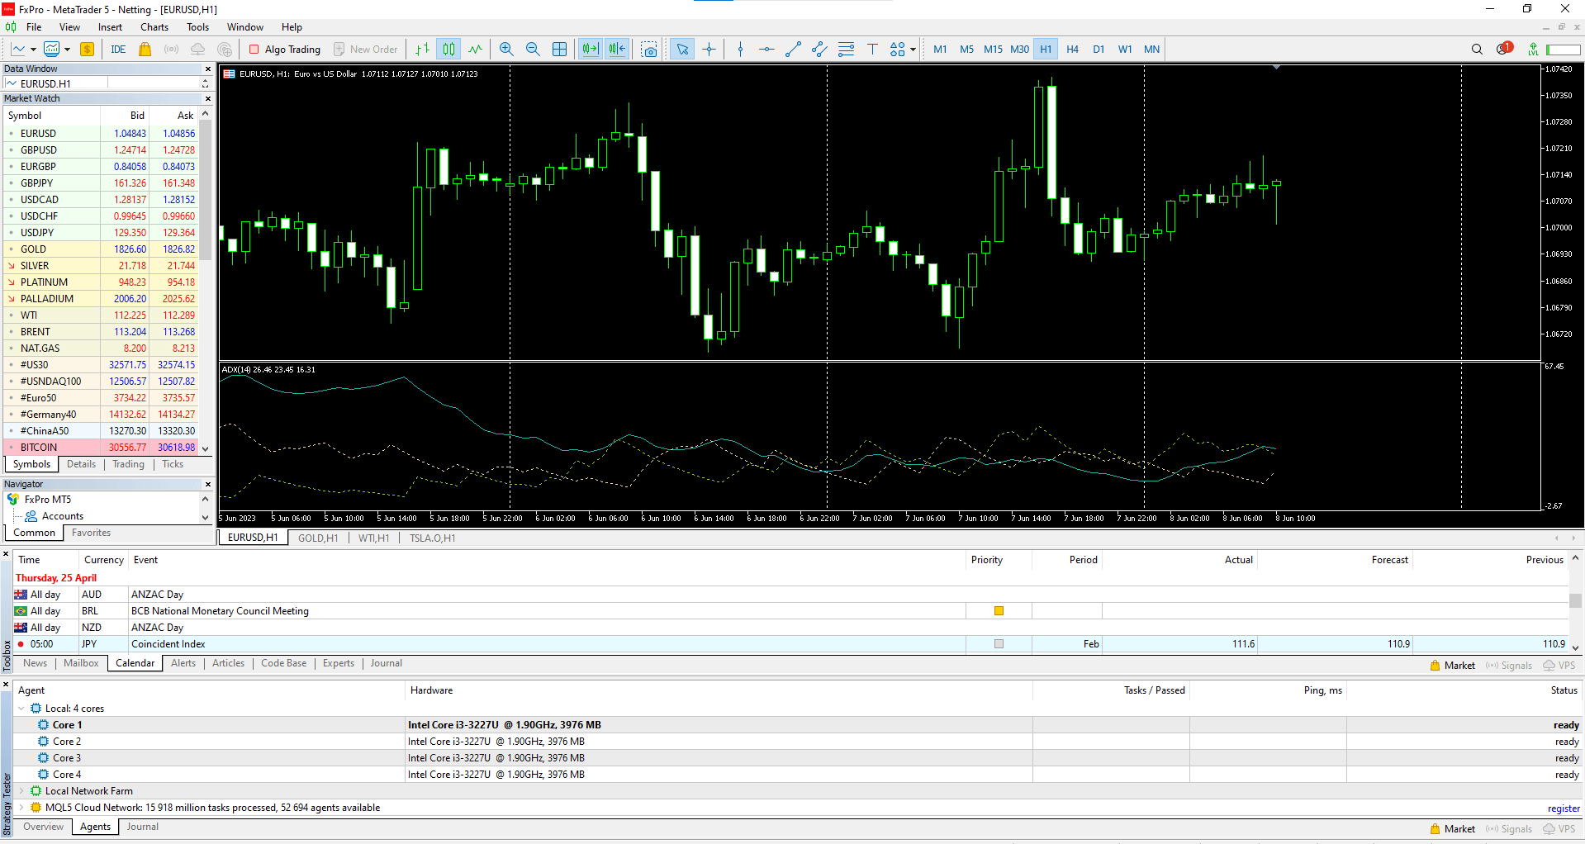Image resolution: width=1585 pixels, height=844 pixels.
Task: Open the Charts menu
Action: click(154, 26)
